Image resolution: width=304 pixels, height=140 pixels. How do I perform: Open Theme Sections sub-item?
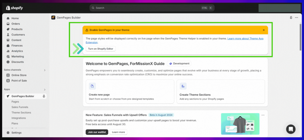(21, 113)
